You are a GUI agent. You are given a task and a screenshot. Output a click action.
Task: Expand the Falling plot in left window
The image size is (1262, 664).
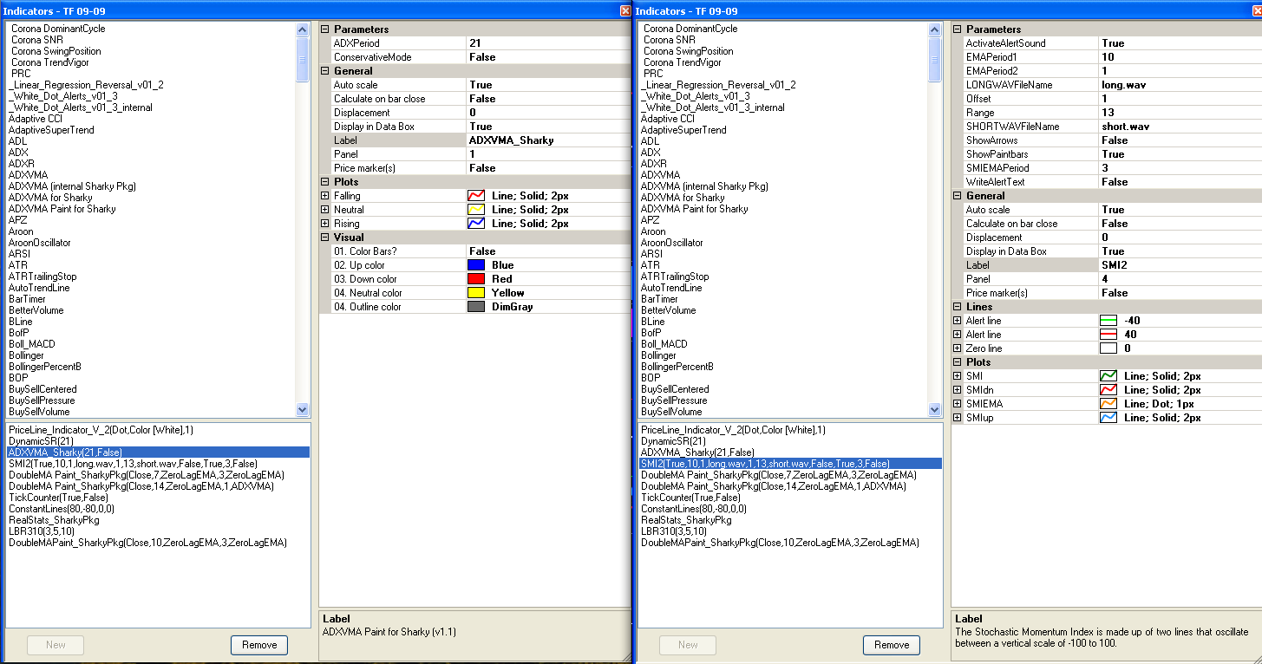pos(325,196)
